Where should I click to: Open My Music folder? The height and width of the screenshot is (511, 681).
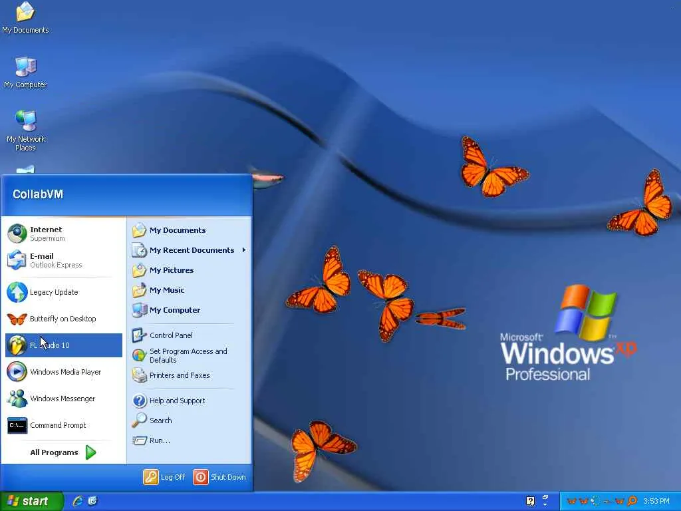click(x=190, y=290)
